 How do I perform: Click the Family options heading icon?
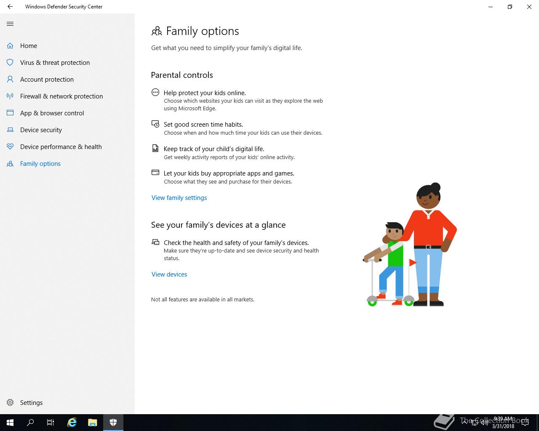tap(157, 31)
